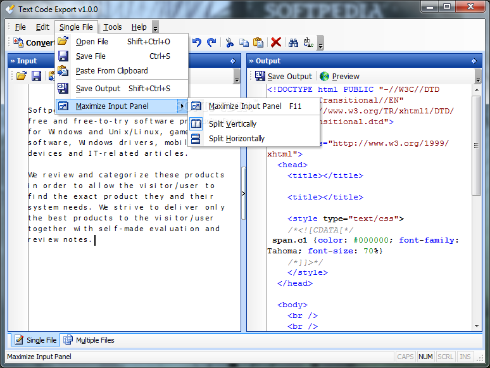The height and width of the screenshot is (368, 490).
Task: Click Output scrollbar down arrow
Action: pyautogui.click(x=477, y=326)
